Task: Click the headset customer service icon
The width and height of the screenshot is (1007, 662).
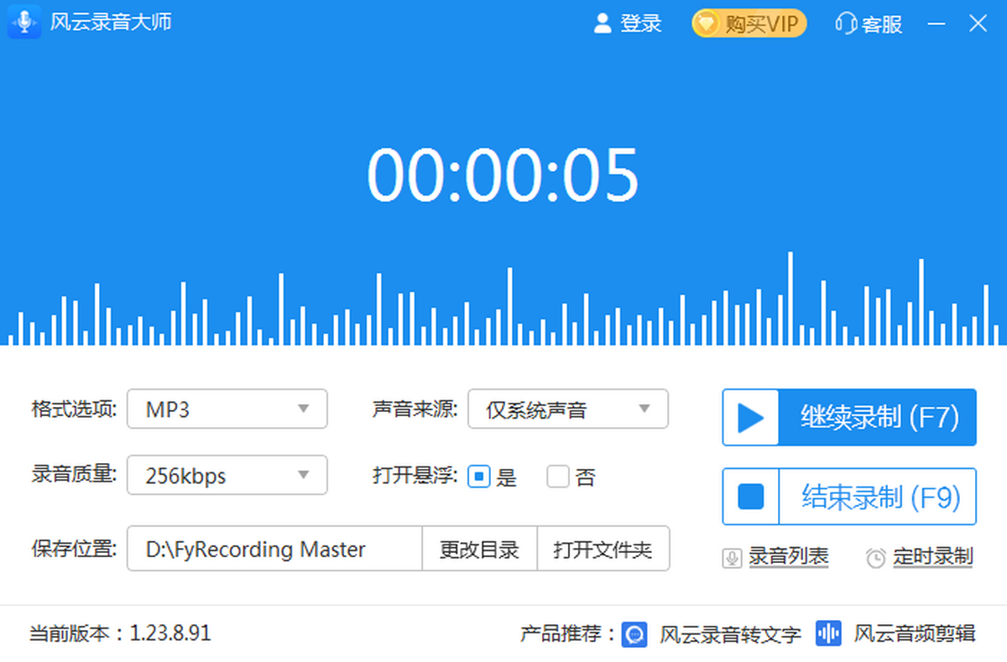Action: coord(845,23)
